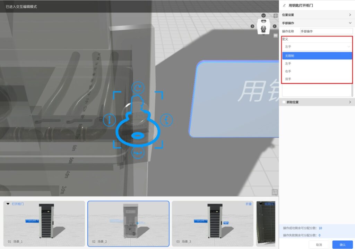Click the 确认 button
This screenshot has width=355, height=249.
[342, 244]
